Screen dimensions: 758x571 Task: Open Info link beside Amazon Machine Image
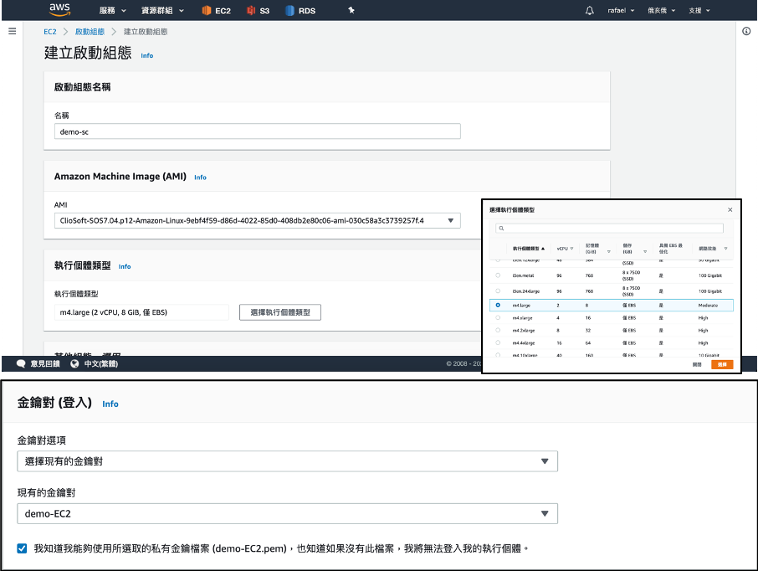pos(200,177)
